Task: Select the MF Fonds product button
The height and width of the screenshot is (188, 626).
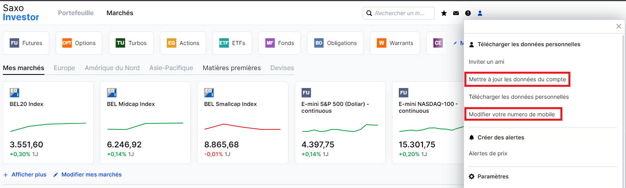Action: tap(280, 43)
